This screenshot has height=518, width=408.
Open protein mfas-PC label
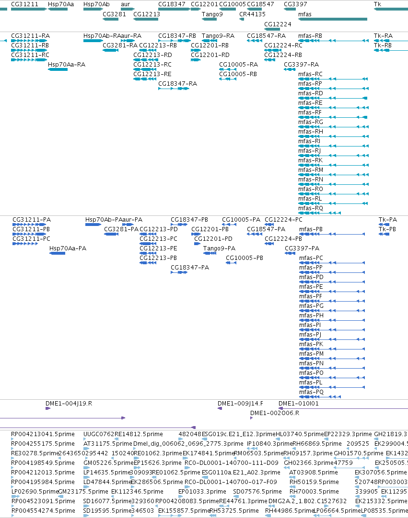311,258
